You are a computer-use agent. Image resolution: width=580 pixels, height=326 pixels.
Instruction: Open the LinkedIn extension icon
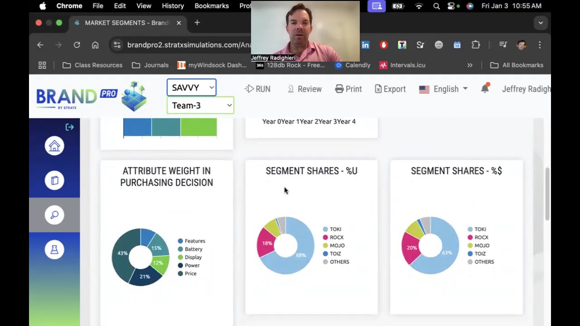point(365,45)
